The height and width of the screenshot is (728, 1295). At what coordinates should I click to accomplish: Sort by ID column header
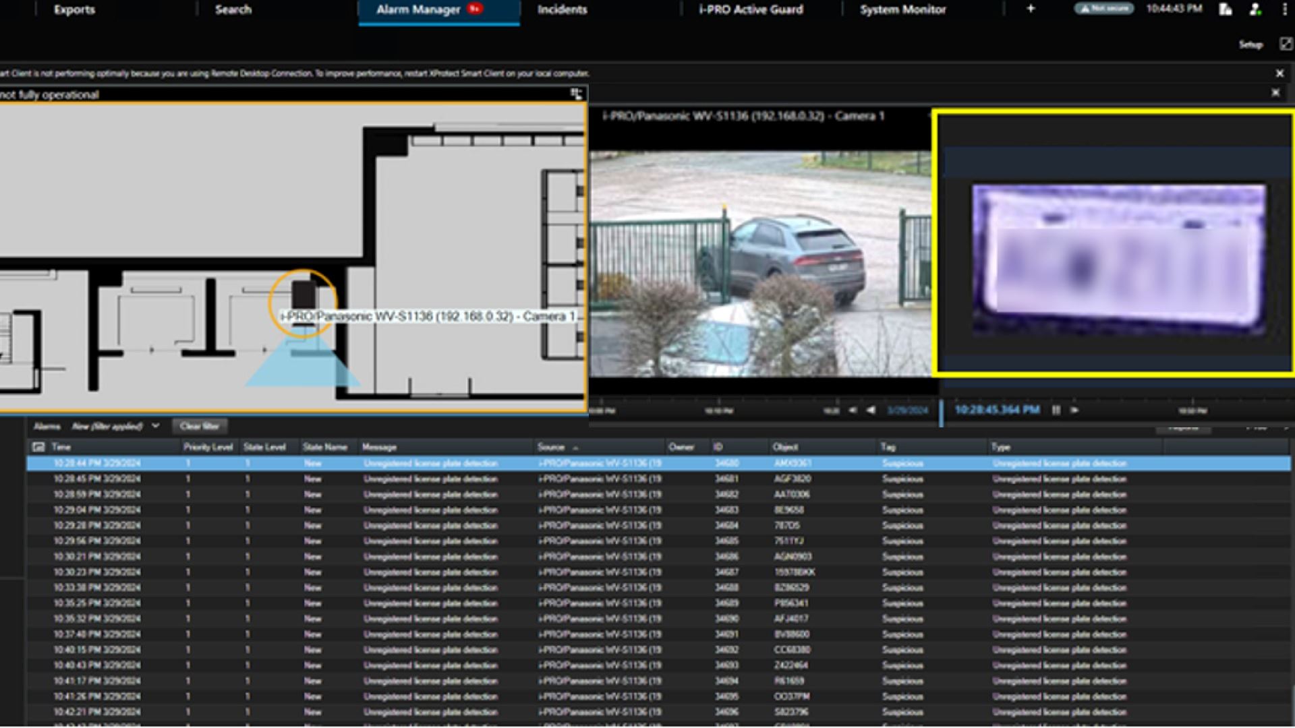pos(718,447)
